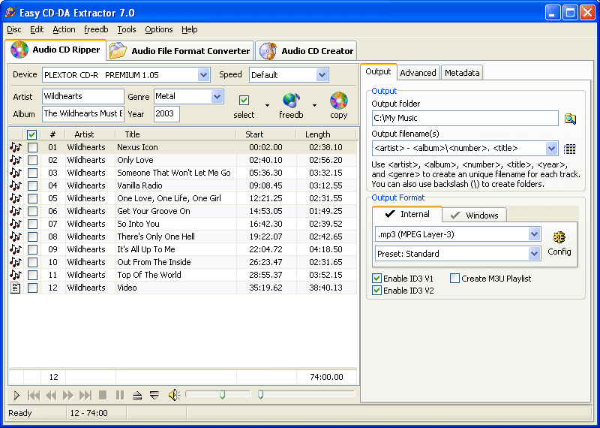
Task: Sort by the Start column header
Action: (x=266, y=134)
